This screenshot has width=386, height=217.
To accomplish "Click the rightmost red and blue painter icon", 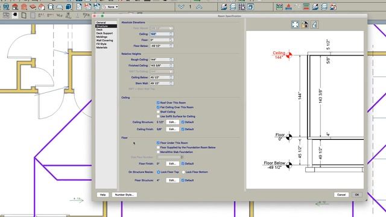I will (x=333, y=7).
